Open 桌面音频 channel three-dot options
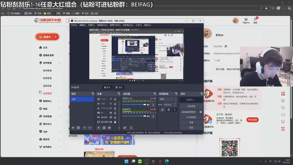The height and width of the screenshot is (165, 293). point(153,116)
